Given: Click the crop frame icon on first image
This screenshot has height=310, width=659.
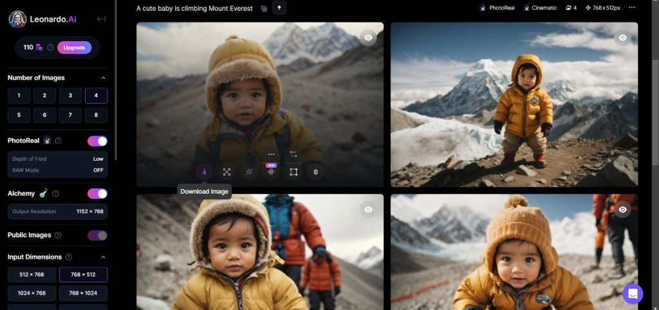Looking at the screenshot, I should [293, 172].
